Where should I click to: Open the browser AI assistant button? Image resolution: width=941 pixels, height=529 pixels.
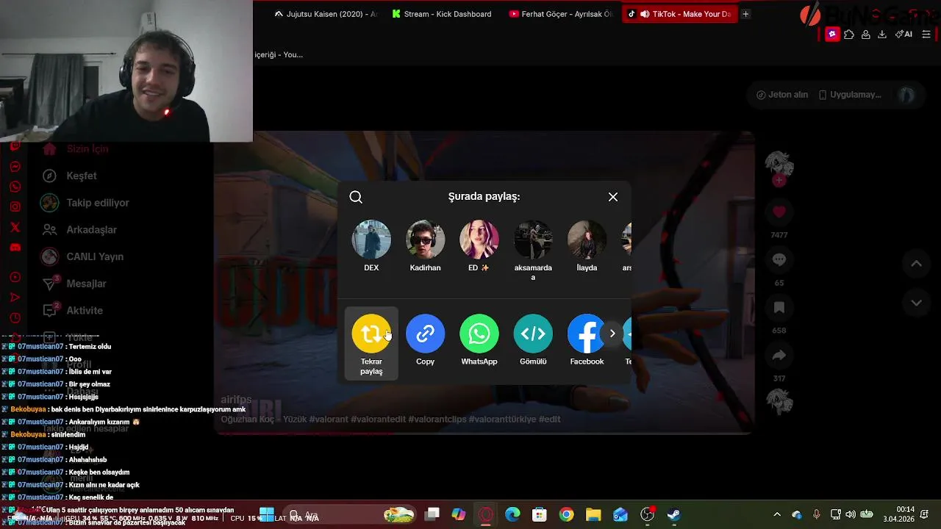tap(904, 35)
